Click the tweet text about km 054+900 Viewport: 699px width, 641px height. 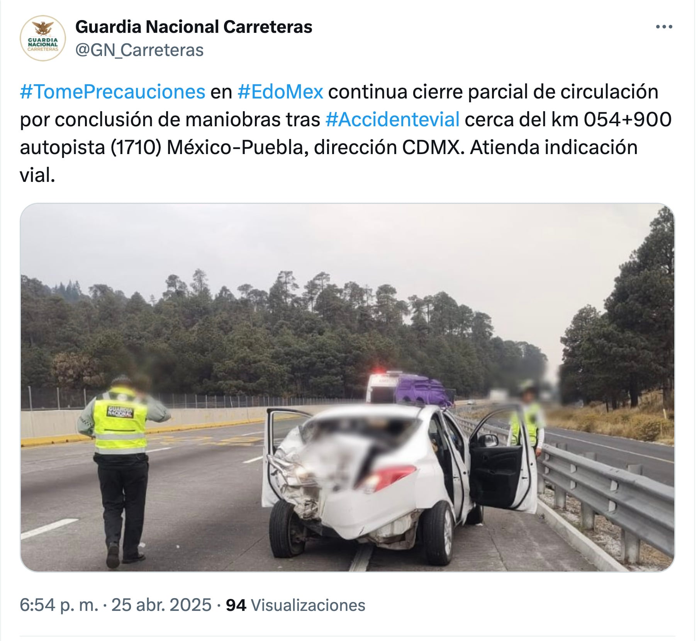[x=346, y=134]
